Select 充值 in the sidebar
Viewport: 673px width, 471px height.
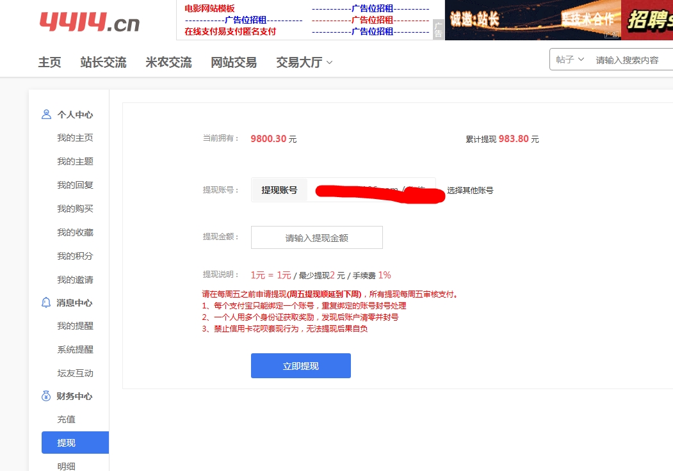pyautogui.click(x=66, y=419)
